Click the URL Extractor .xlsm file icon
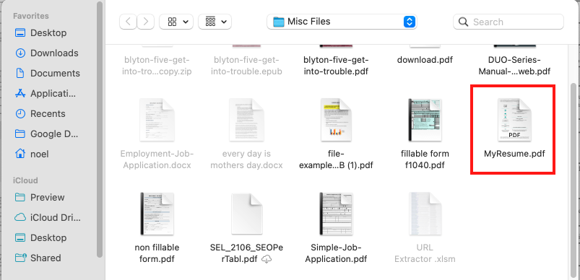This screenshot has height=280, width=580. [x=425, y=214]
